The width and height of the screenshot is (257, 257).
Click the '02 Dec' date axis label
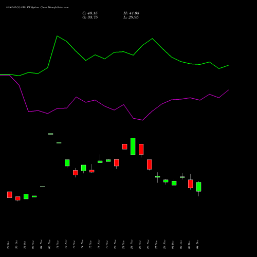tap(181, 245)
